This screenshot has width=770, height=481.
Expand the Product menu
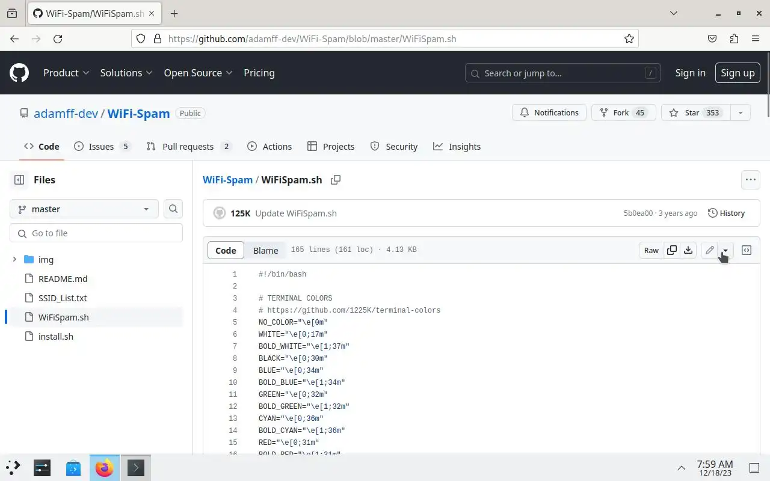66,73
